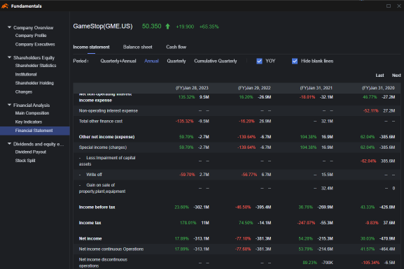
Task: Select Quarterly+Annual period
Action: [118, 61]
